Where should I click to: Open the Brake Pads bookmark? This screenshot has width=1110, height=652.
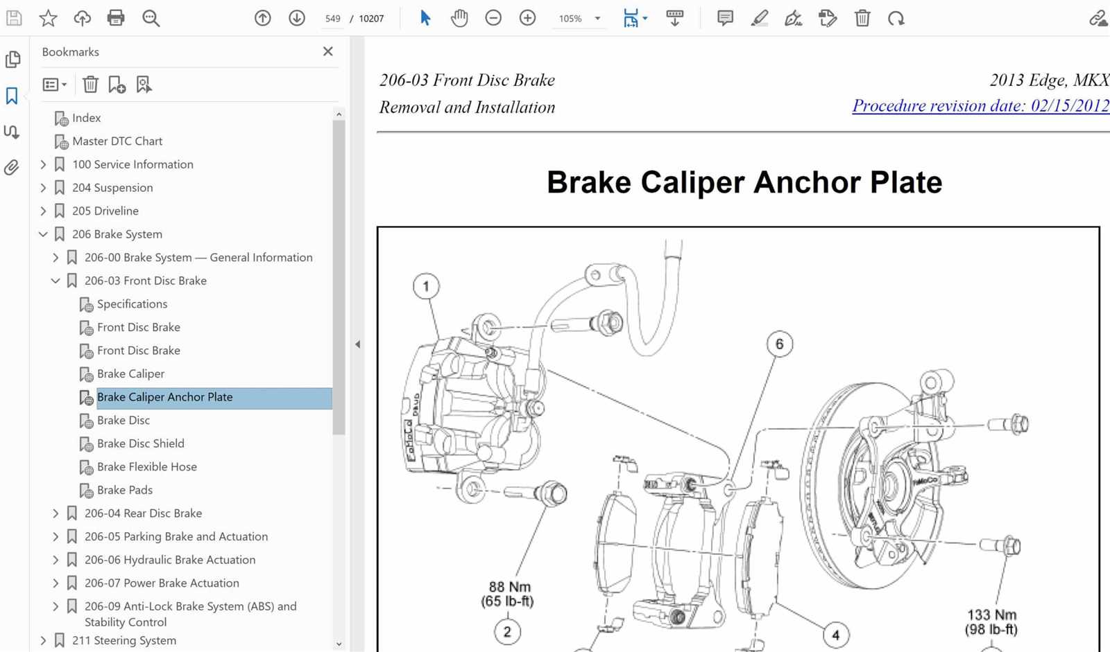pyautogui.click(x=125, y=490)
